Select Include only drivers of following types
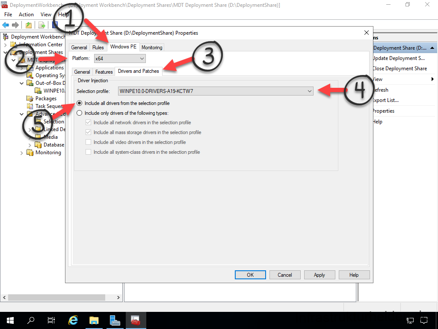The image size is (438, 329). click(x=79, y=113)
